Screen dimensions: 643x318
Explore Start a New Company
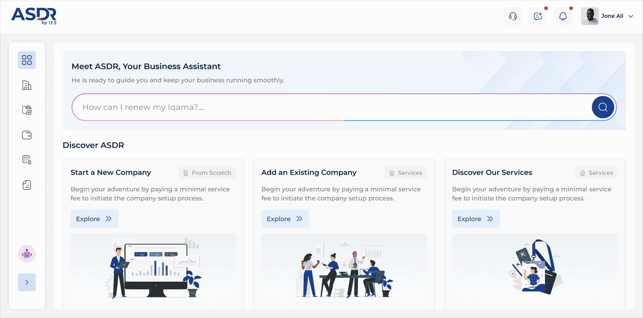click(x=94, y=219)
